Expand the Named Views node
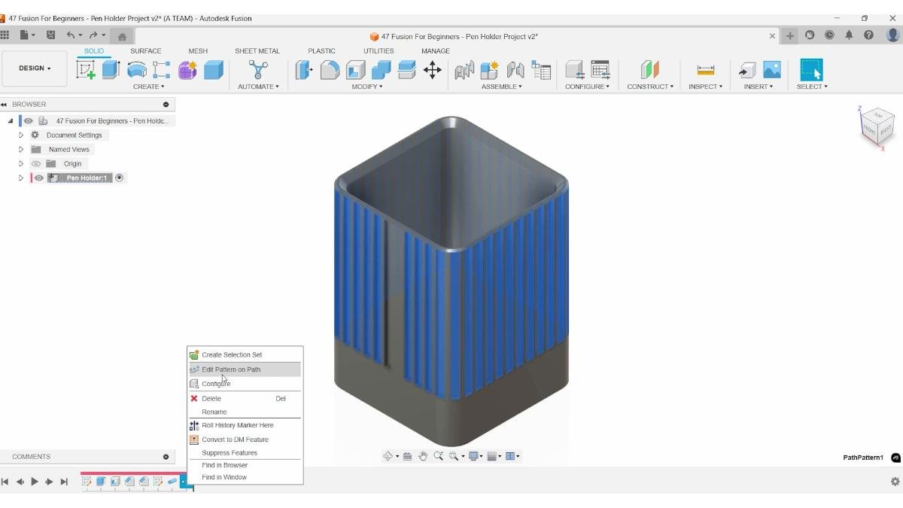Viewport: 903px width, 508px height. pyautogui.click(x=21, y=149)
